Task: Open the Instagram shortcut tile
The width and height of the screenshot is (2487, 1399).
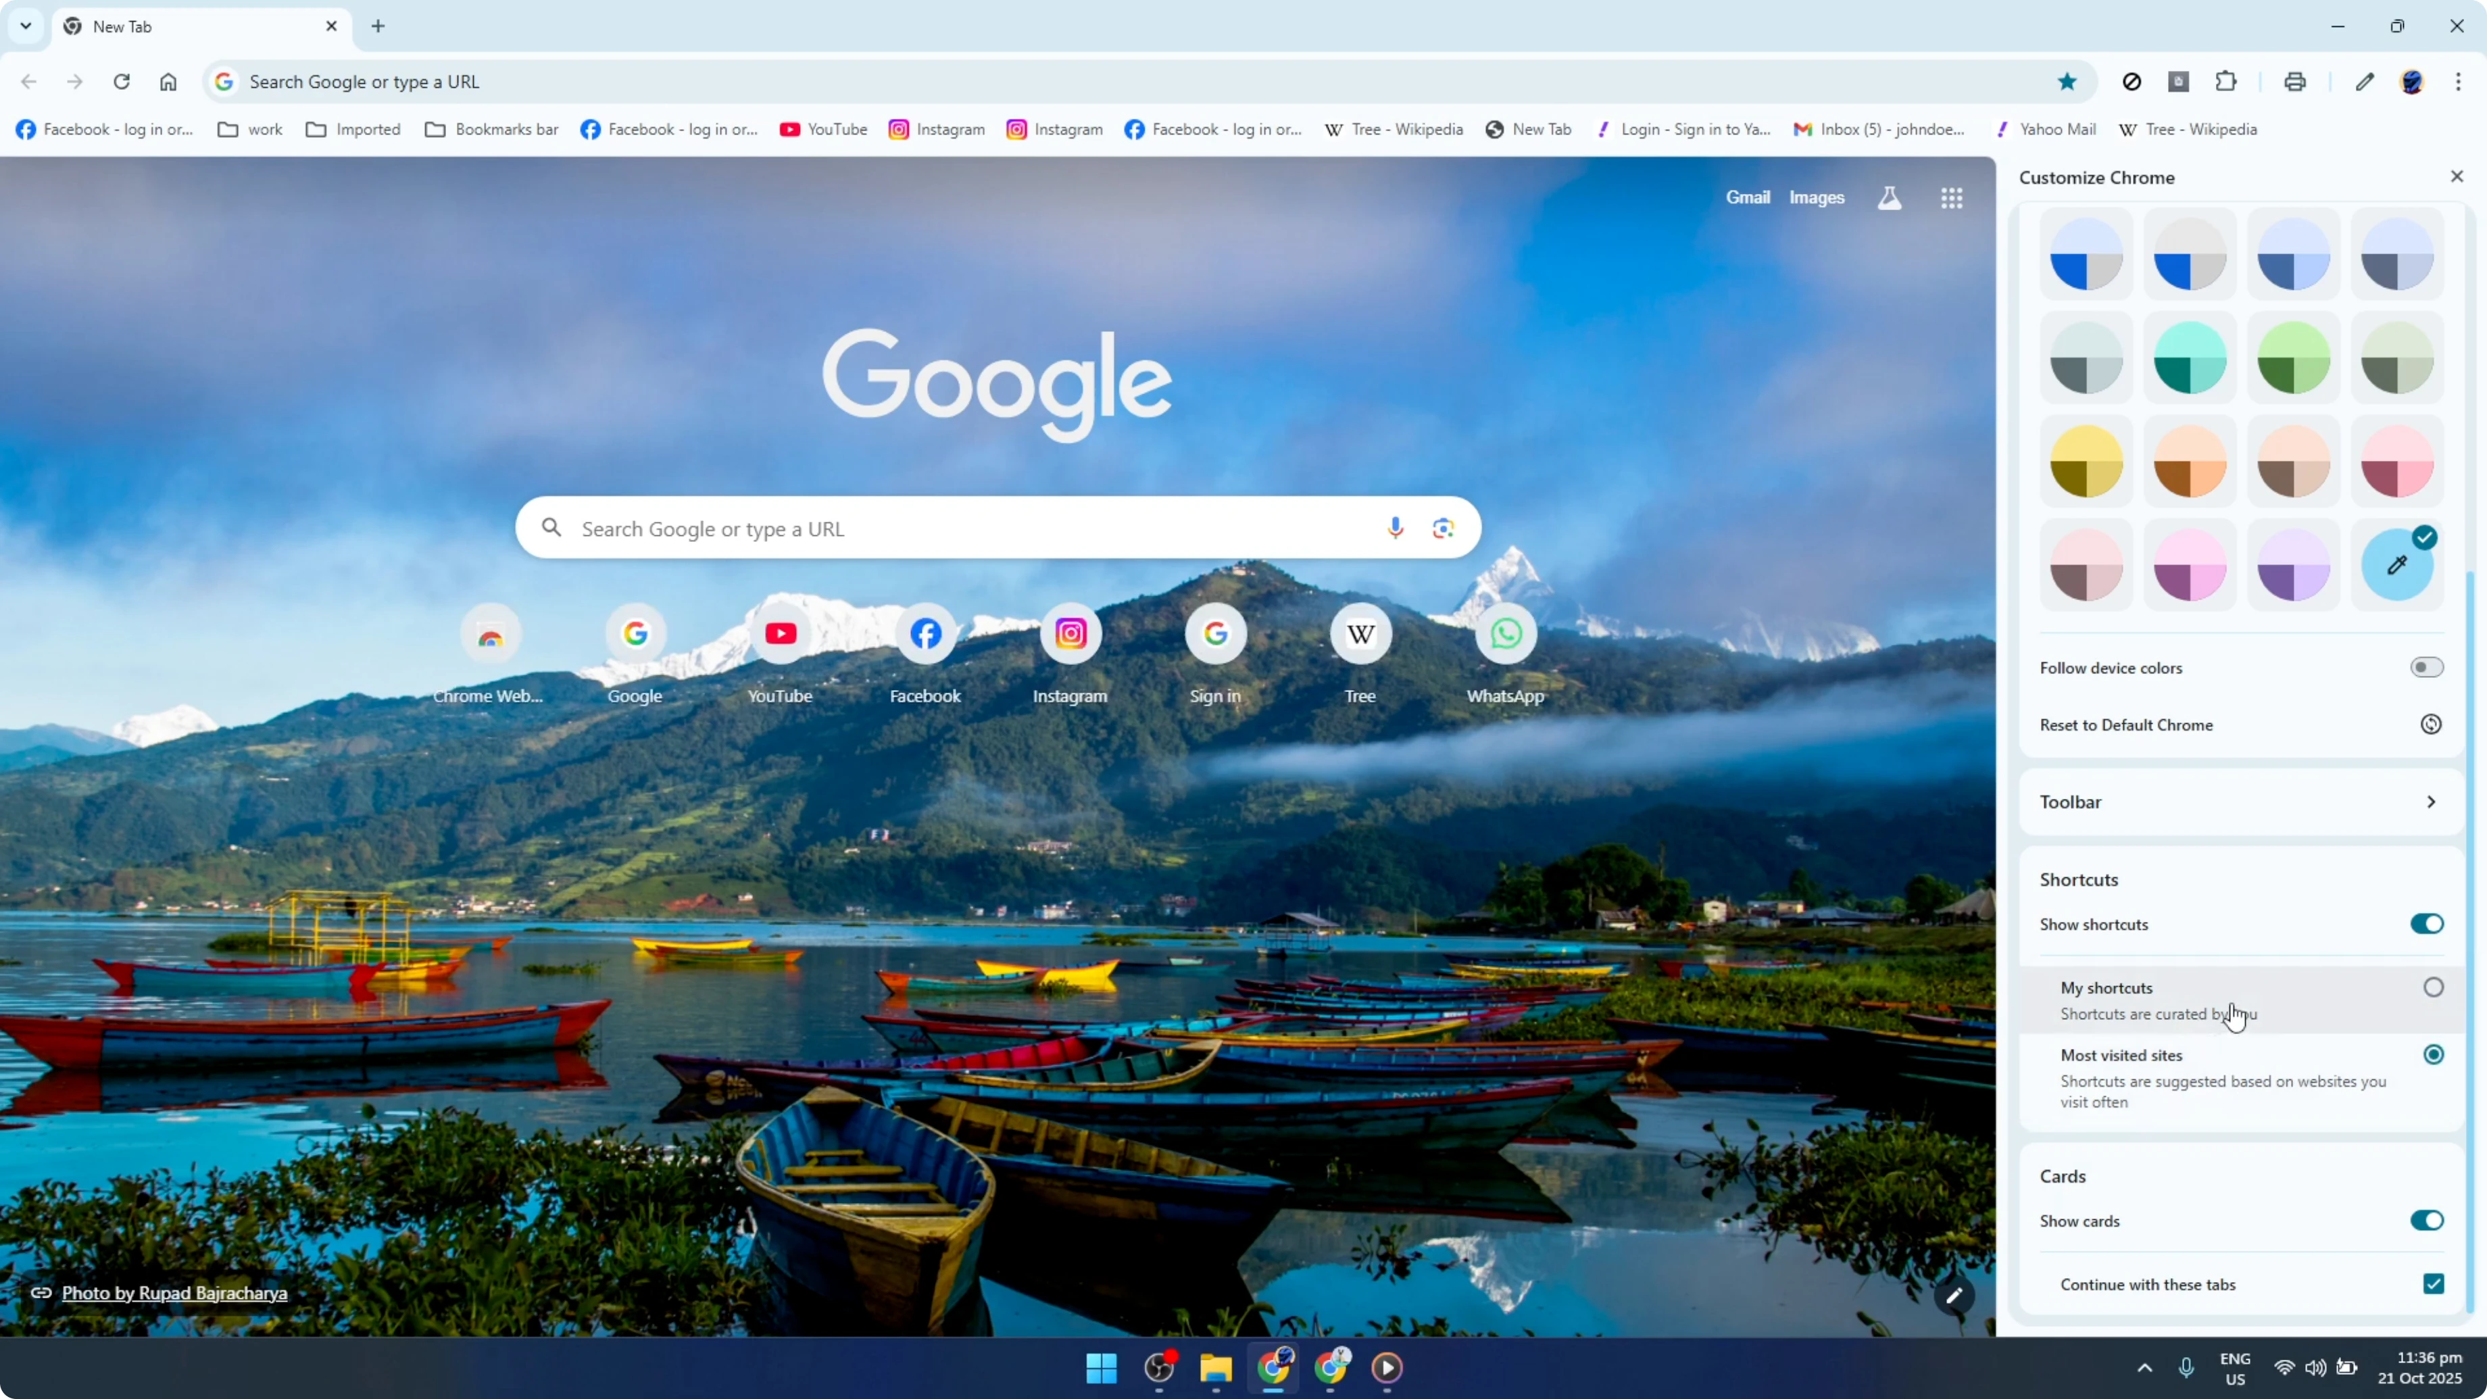Action: (1070, 655)
